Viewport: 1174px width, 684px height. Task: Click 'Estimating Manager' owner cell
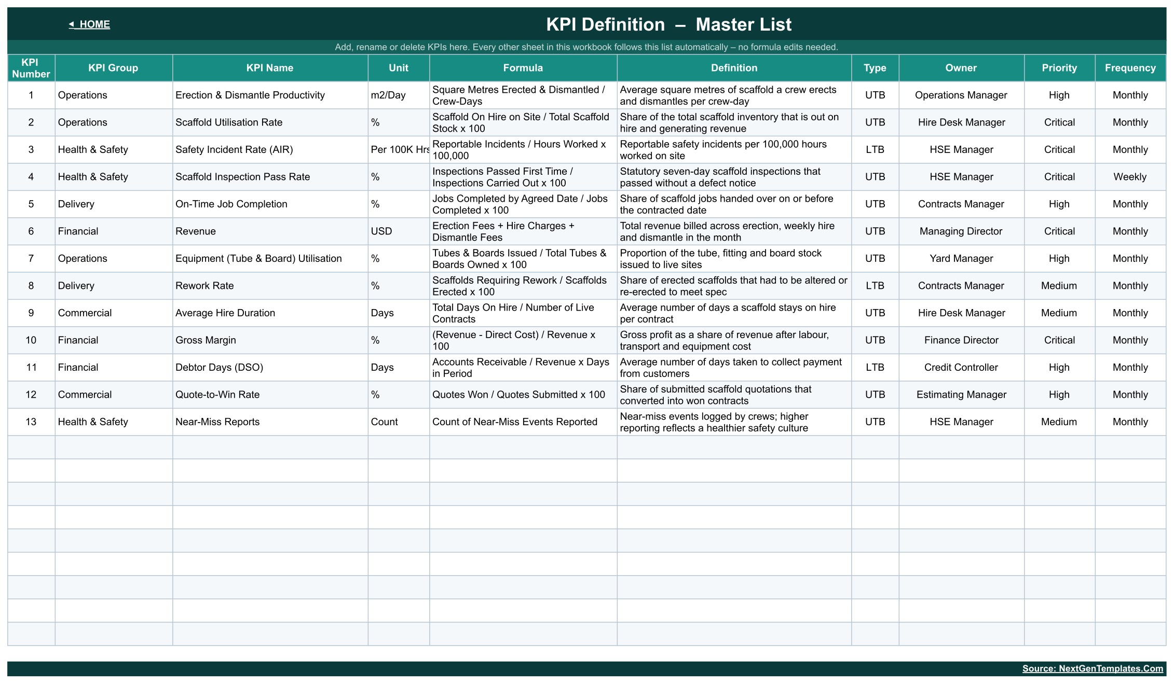(x=961, y=395)
